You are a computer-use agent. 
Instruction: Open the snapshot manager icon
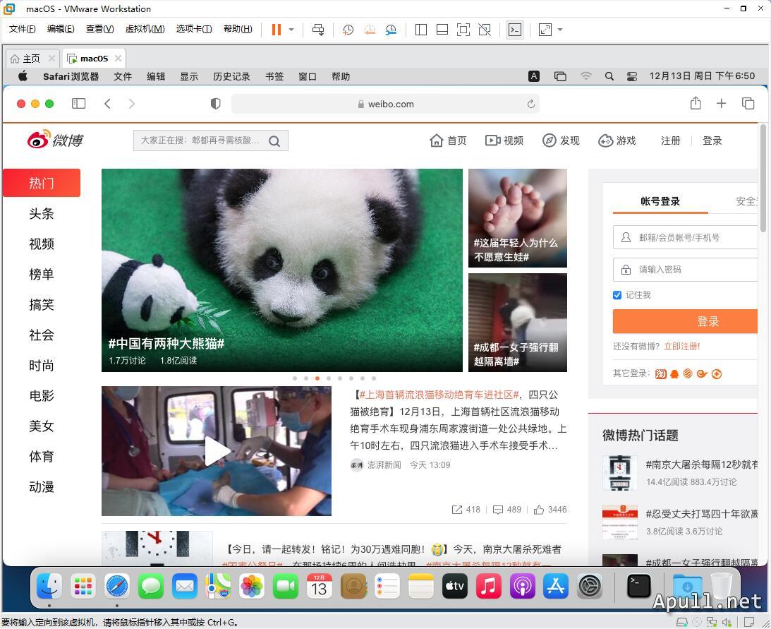(x=391, y=30)
